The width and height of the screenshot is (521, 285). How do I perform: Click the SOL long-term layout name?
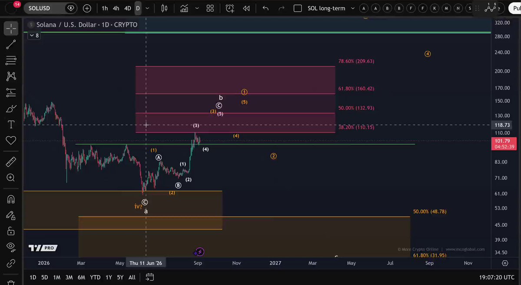click(x=326, y=8)
